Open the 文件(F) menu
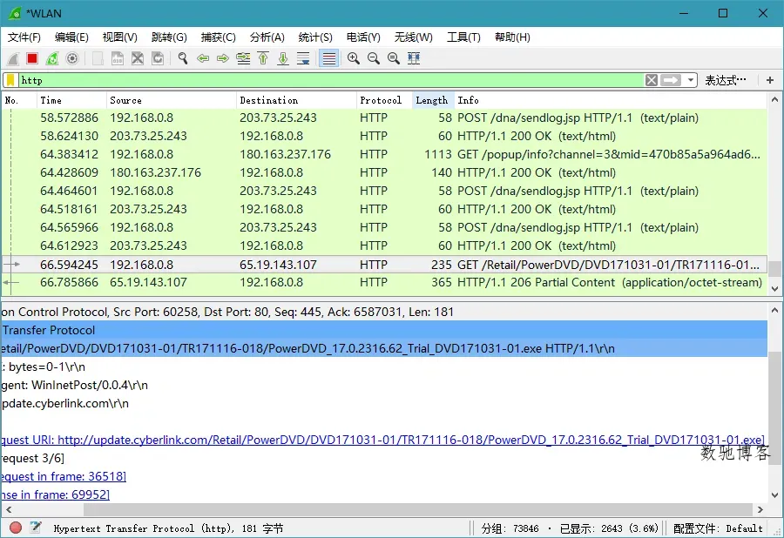 pyautogui.click(x=24, y=37)
